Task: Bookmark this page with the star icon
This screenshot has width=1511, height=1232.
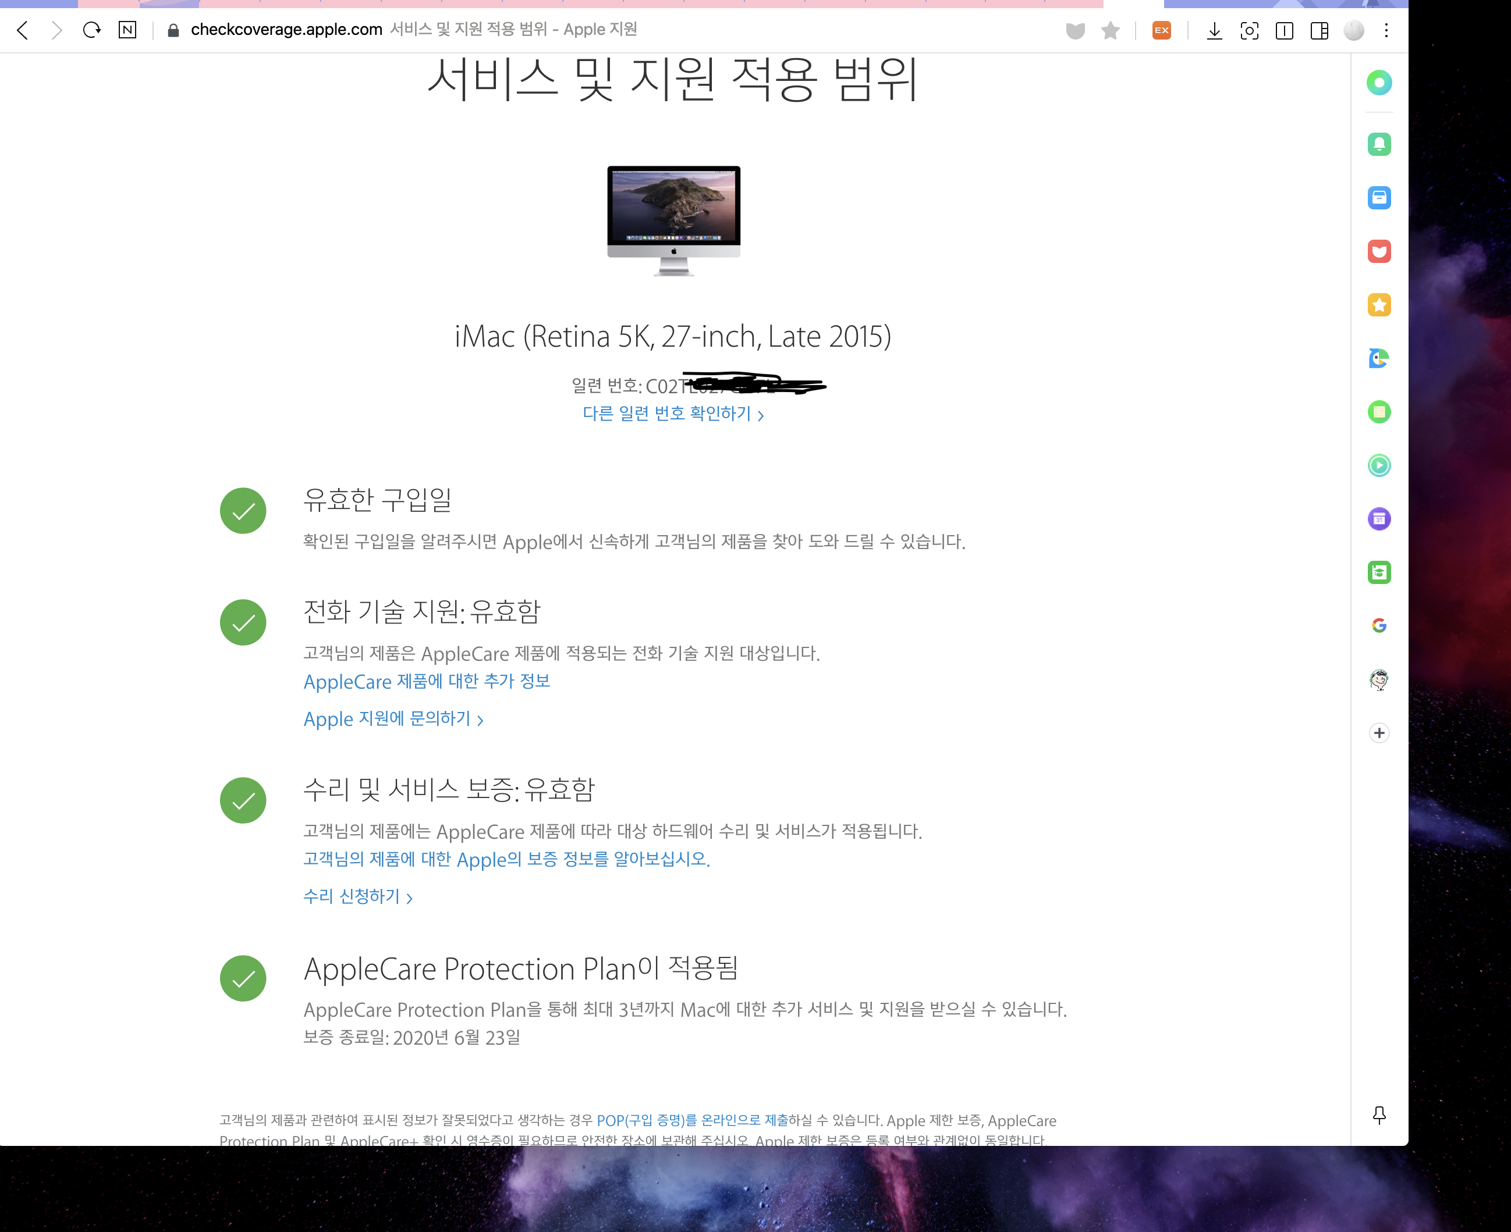Action: [1110, 30]
